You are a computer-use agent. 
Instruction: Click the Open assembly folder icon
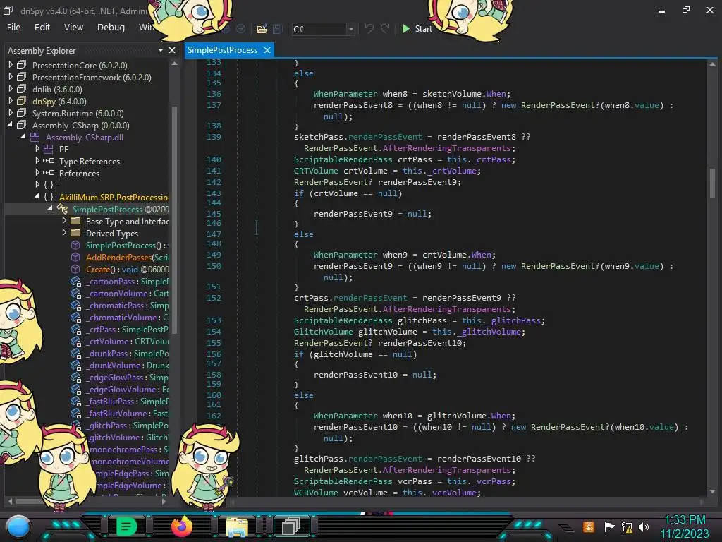[x=262, y=29]
